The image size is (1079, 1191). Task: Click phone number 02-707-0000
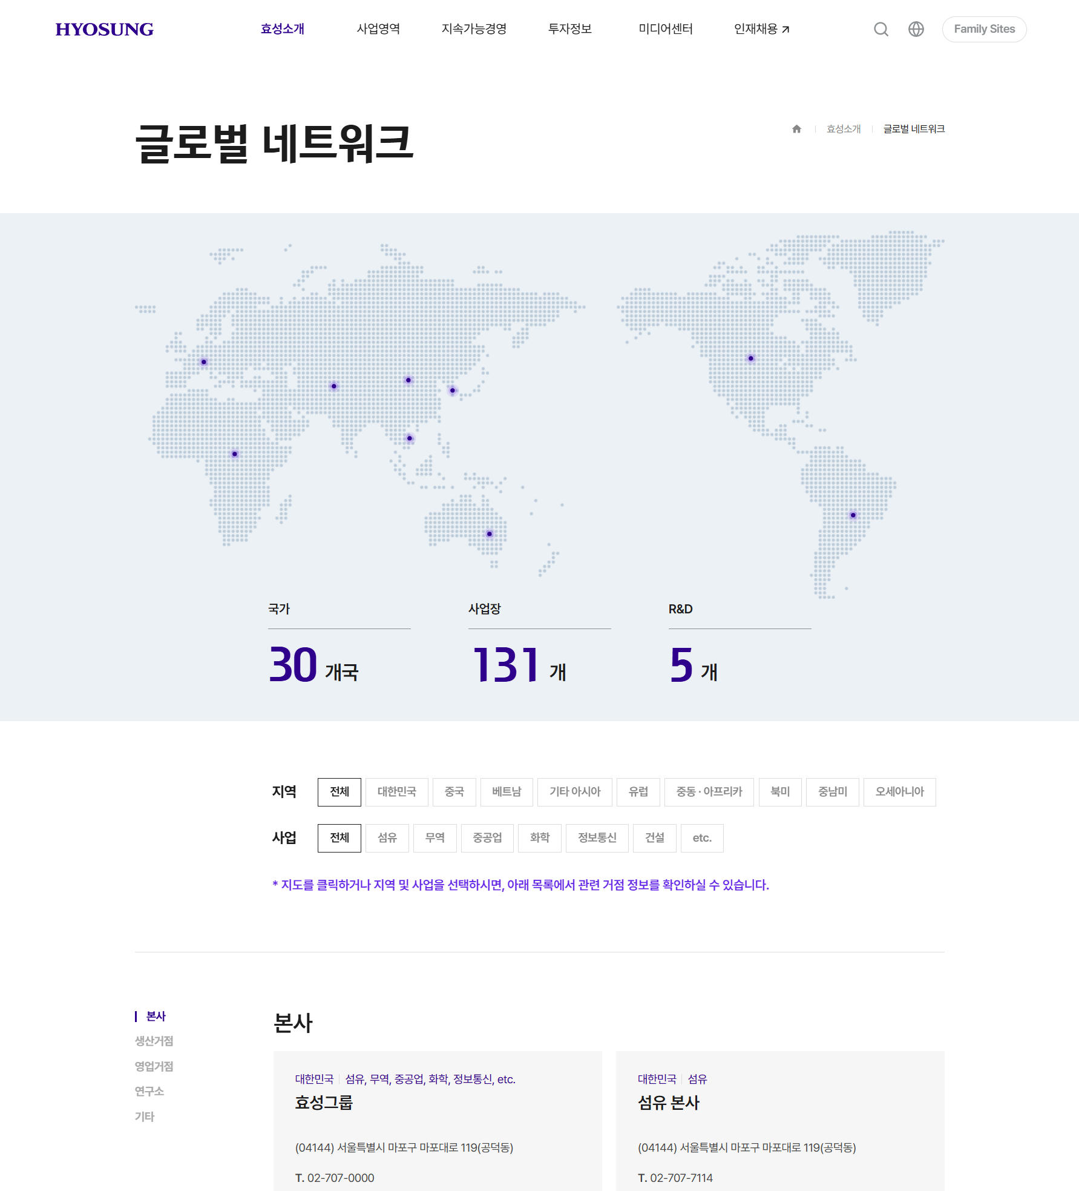click(341, 1178)
